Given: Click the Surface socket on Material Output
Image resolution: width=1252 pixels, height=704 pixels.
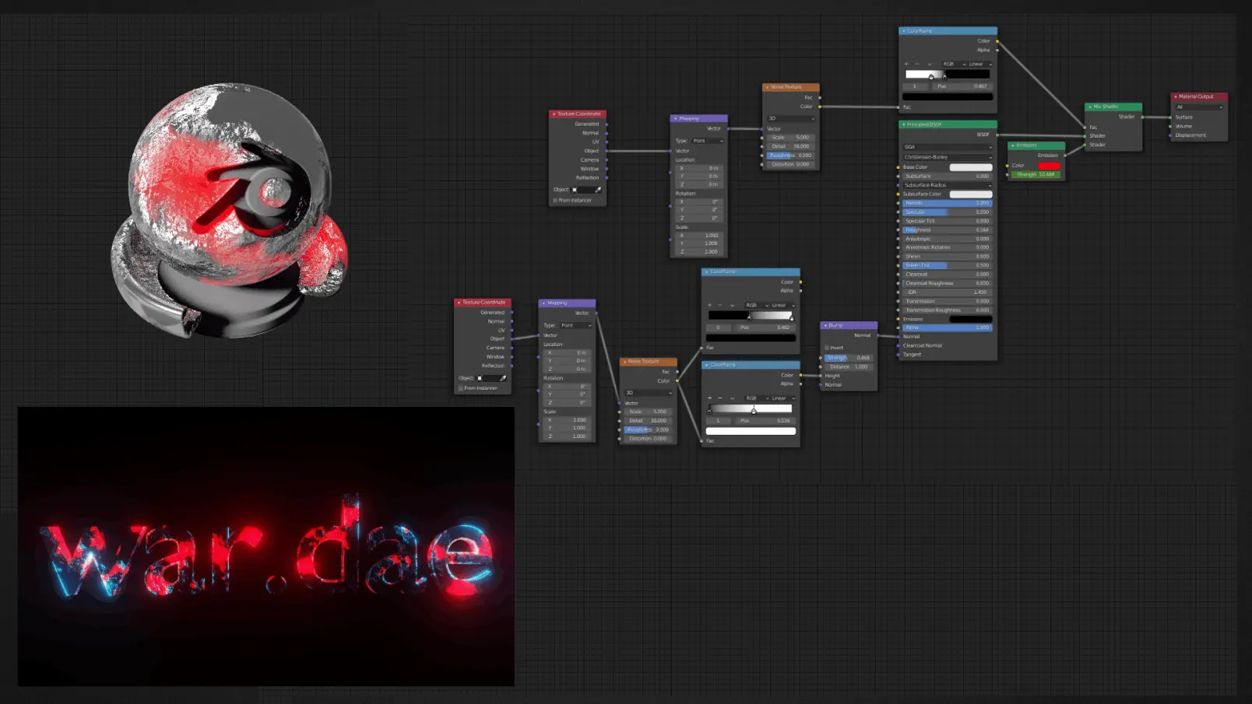Looking at the screenshot, I should click(x=1170, y=117).
